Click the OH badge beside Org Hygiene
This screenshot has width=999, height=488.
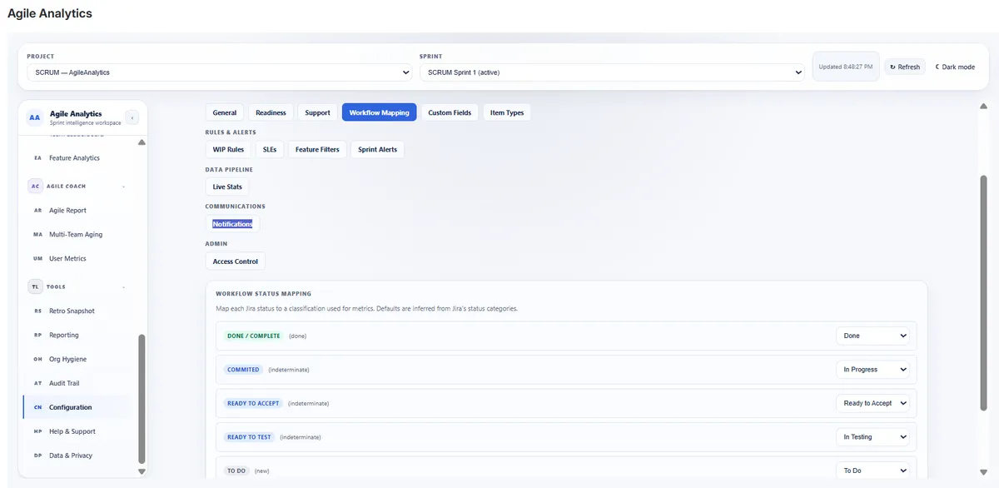(37, 360)
